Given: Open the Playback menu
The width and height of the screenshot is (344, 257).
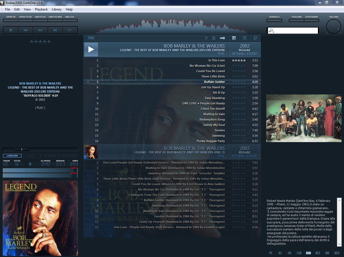Looking at the screenshot, I should click(41, 9).
